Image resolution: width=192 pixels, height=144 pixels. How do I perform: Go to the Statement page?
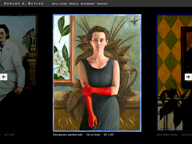pyautogui.click(x=88, y=4)
